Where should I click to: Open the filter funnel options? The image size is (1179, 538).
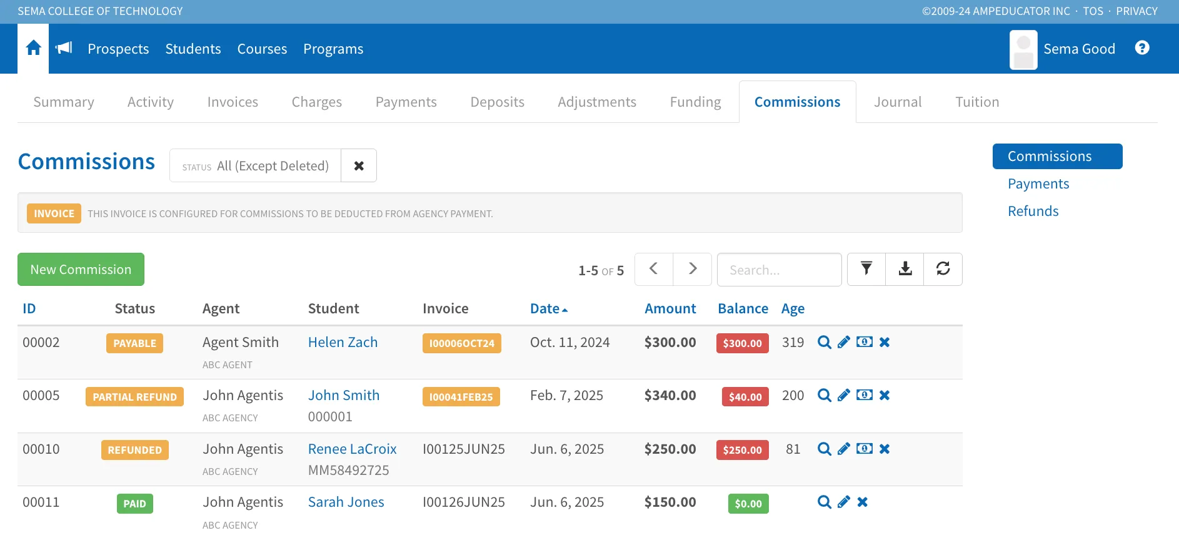[x=866, y=269]
